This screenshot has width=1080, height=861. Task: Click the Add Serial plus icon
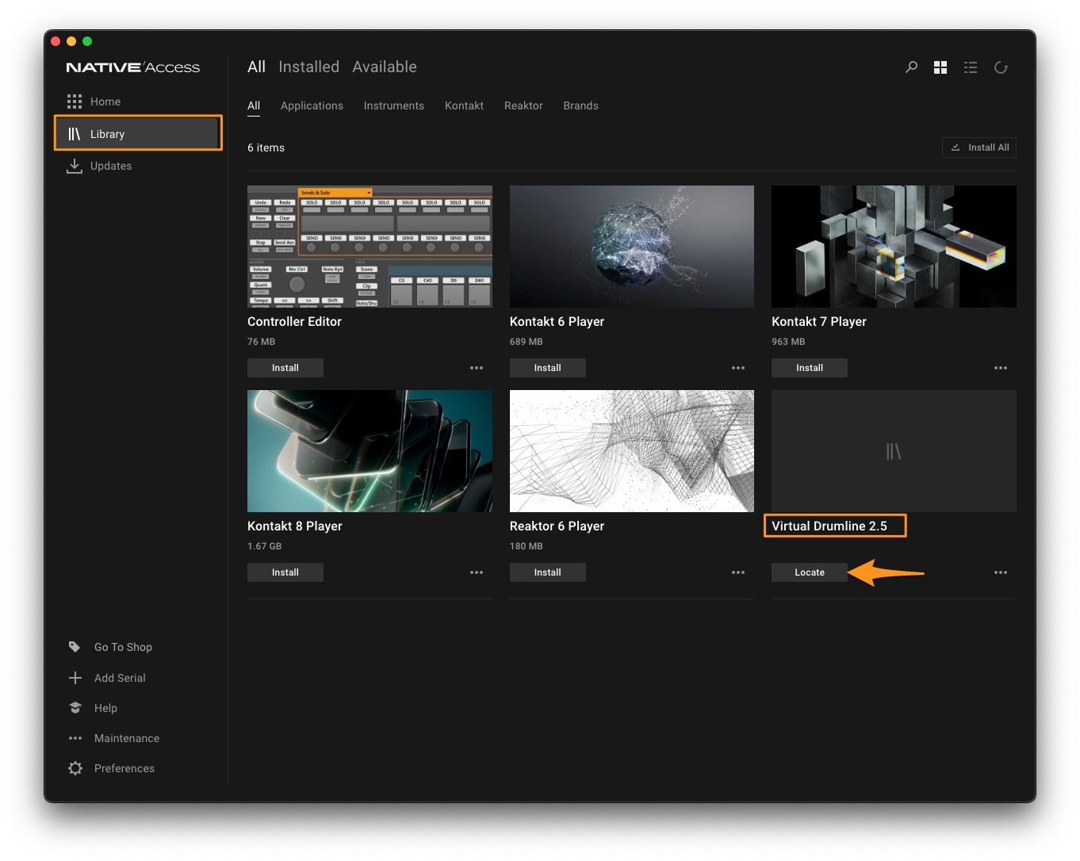(75, 678)
